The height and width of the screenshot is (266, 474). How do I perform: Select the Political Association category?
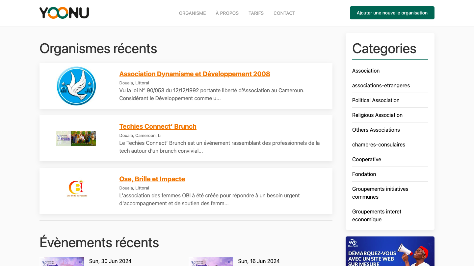point(376,100)
